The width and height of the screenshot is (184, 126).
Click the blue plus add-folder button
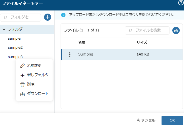pos(48,17)
